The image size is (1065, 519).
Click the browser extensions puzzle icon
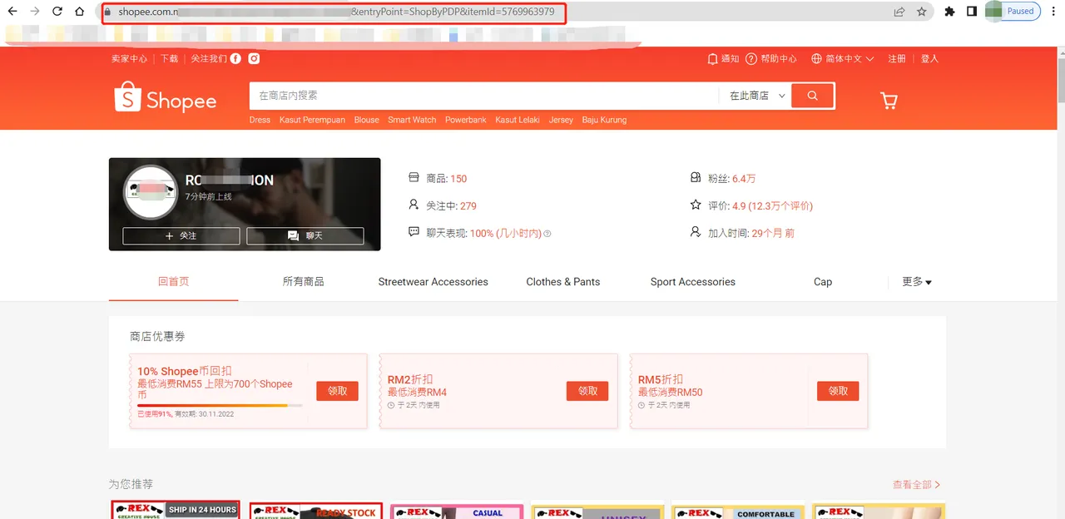point(949,12)
